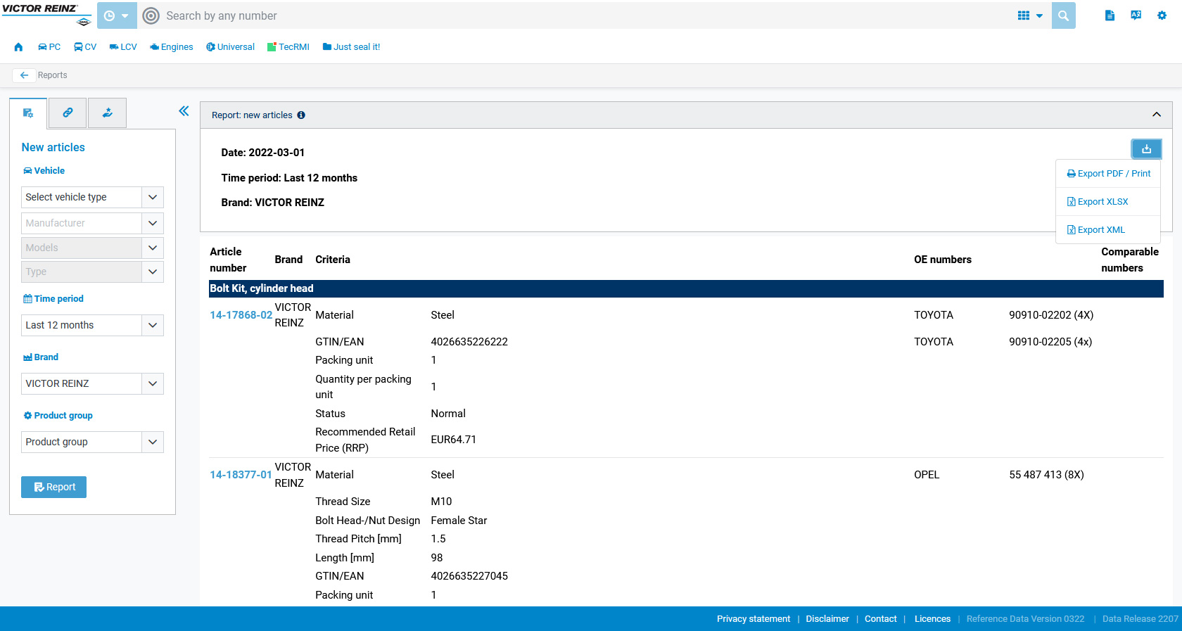Collapse the sidebar with double chevron
Screen dimensions: 1182x631
click(184, 111)
